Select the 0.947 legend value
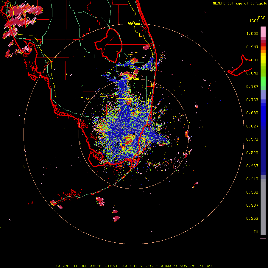The image size is (268, 268). coord(252,47)
